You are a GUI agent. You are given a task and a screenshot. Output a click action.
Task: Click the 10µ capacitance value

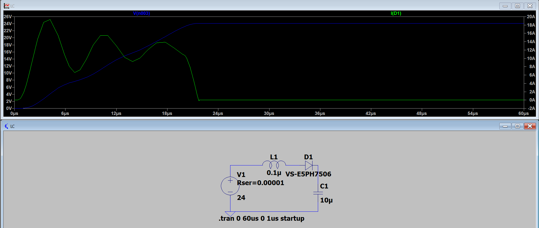coord(326,200)
